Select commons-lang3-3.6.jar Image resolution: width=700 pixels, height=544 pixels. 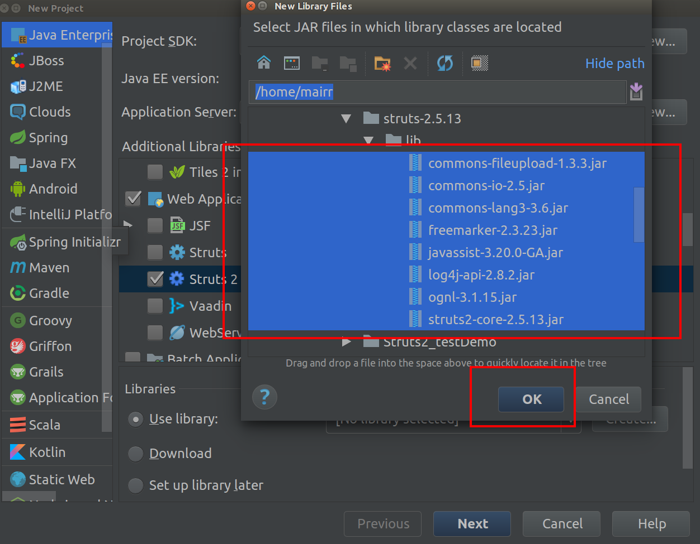point(446,208)
